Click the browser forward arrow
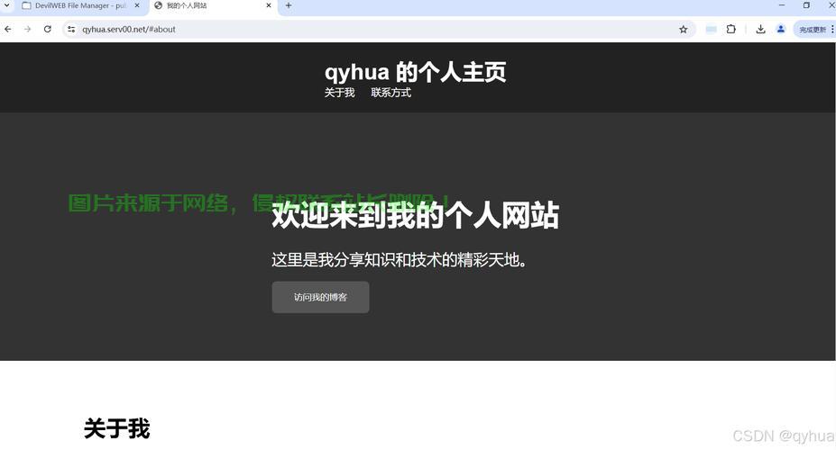Image resolution: width=836 pixels, height=450 pixels. (28, 30)
